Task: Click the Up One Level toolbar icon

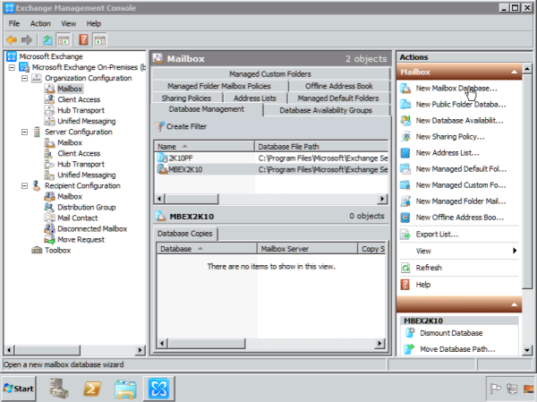Action: coord(47,40)
